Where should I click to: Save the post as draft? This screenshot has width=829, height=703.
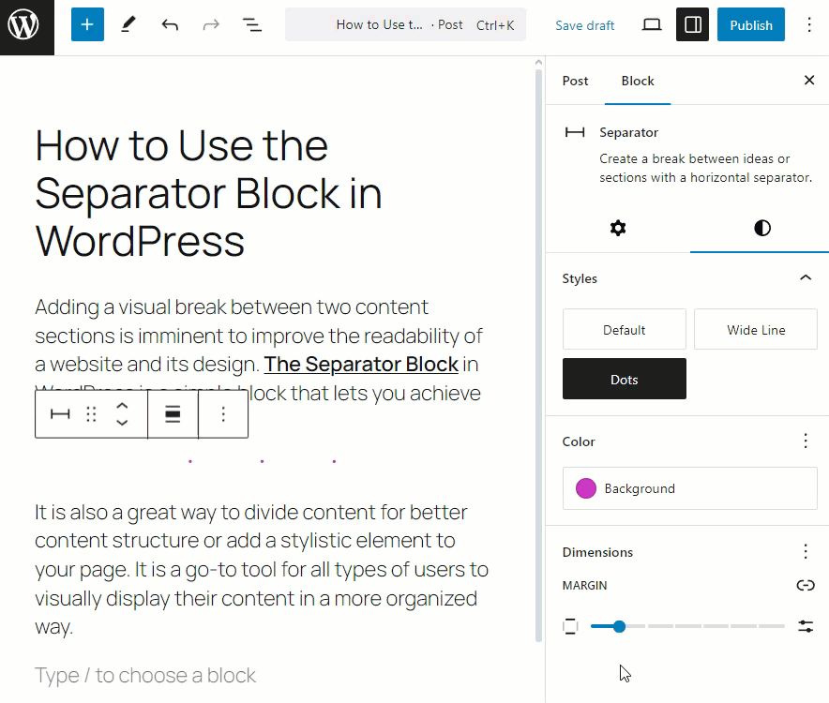click(585, 25)
